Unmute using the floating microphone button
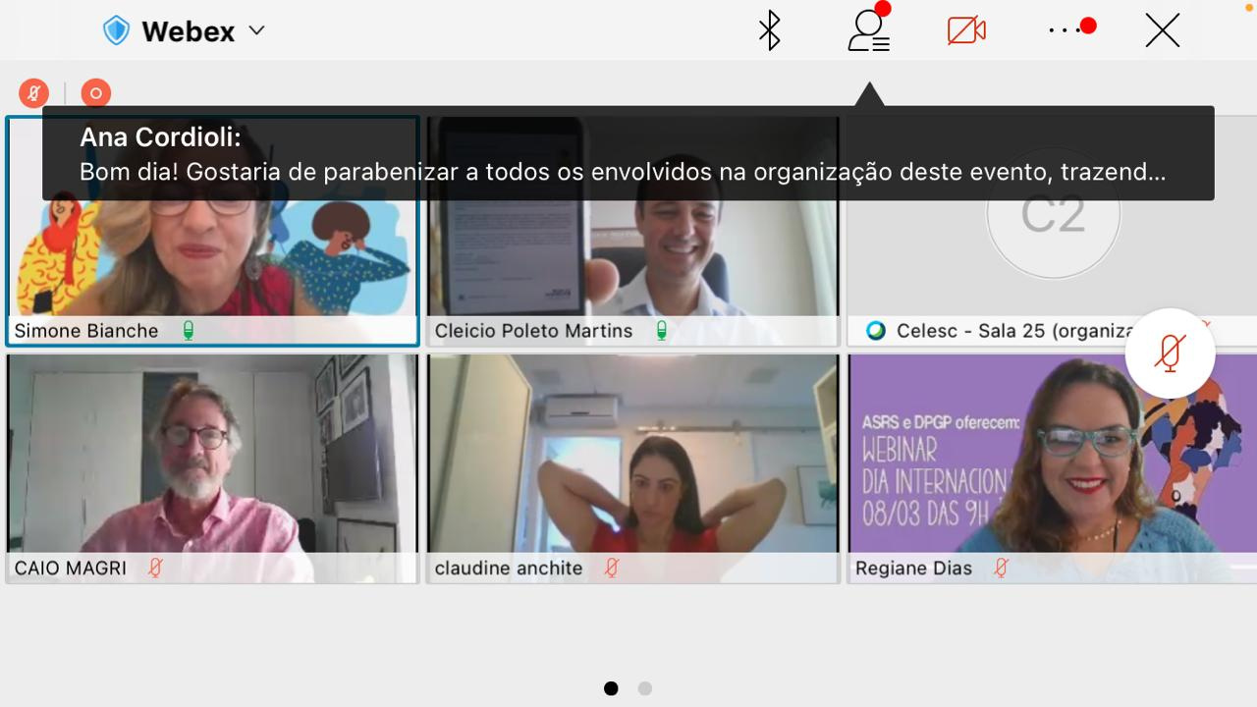 (x=1169, y=353)
